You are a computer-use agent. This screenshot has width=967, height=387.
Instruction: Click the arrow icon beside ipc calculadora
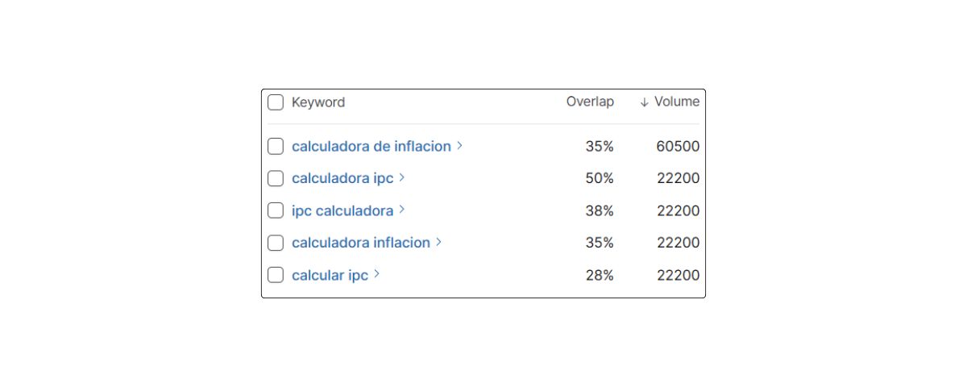(x=402, y=210)
